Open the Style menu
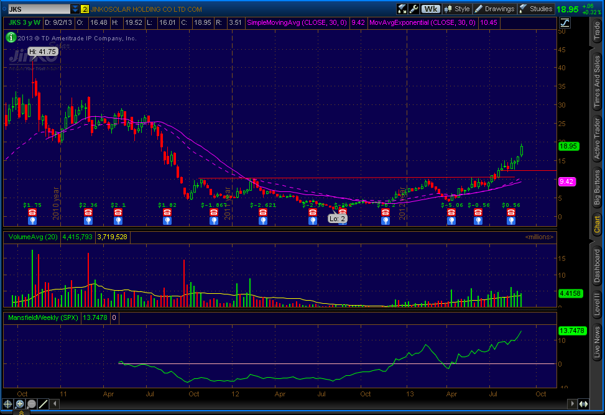Screen dimensions: 605x415 click(x=457, y=9)
